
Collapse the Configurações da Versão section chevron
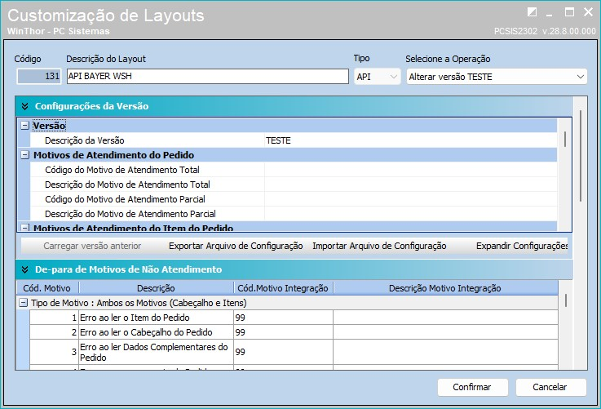coord(25,106)
